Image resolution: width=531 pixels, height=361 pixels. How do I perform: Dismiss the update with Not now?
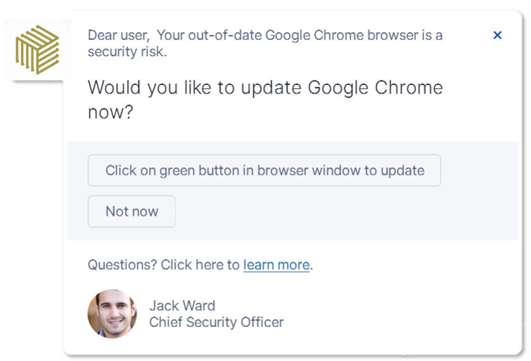(x=132, y=212)
